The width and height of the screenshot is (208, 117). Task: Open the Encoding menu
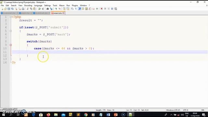pyautogui.click(x=28, y=6)
